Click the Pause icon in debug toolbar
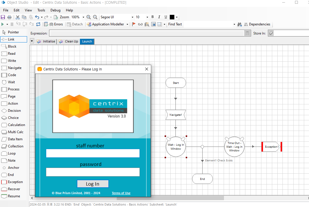This screenshot has width=309, height=207. click(12, 24)
